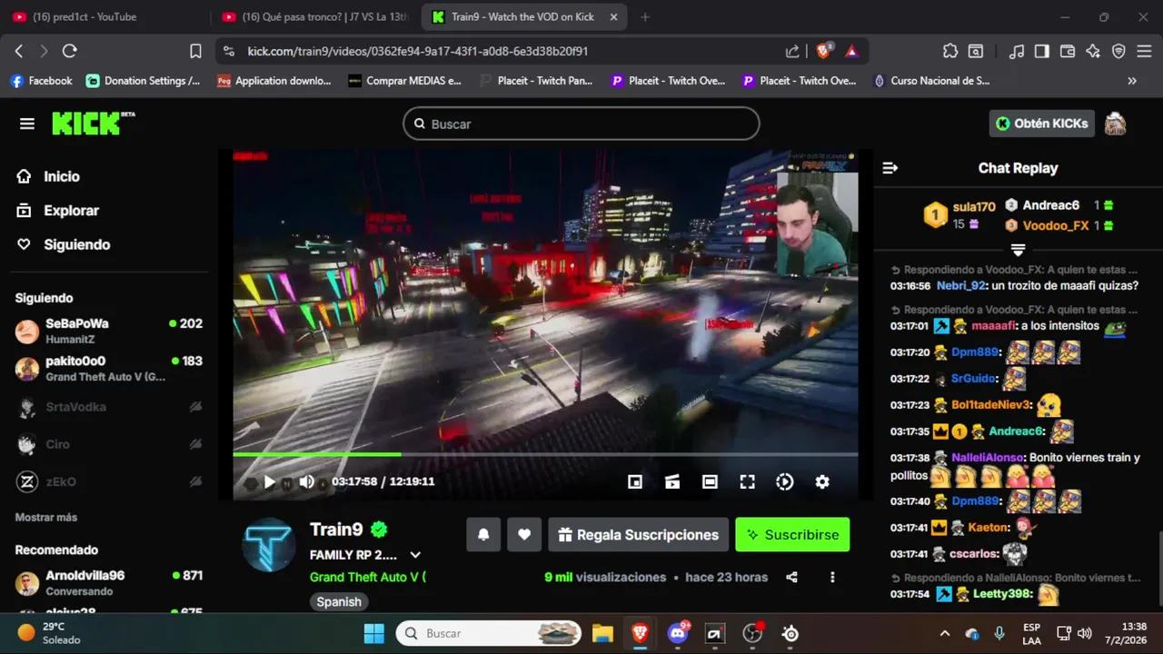
Task: Open Arnoldvilla96 recommended channel
Action: tap(109, 582)
